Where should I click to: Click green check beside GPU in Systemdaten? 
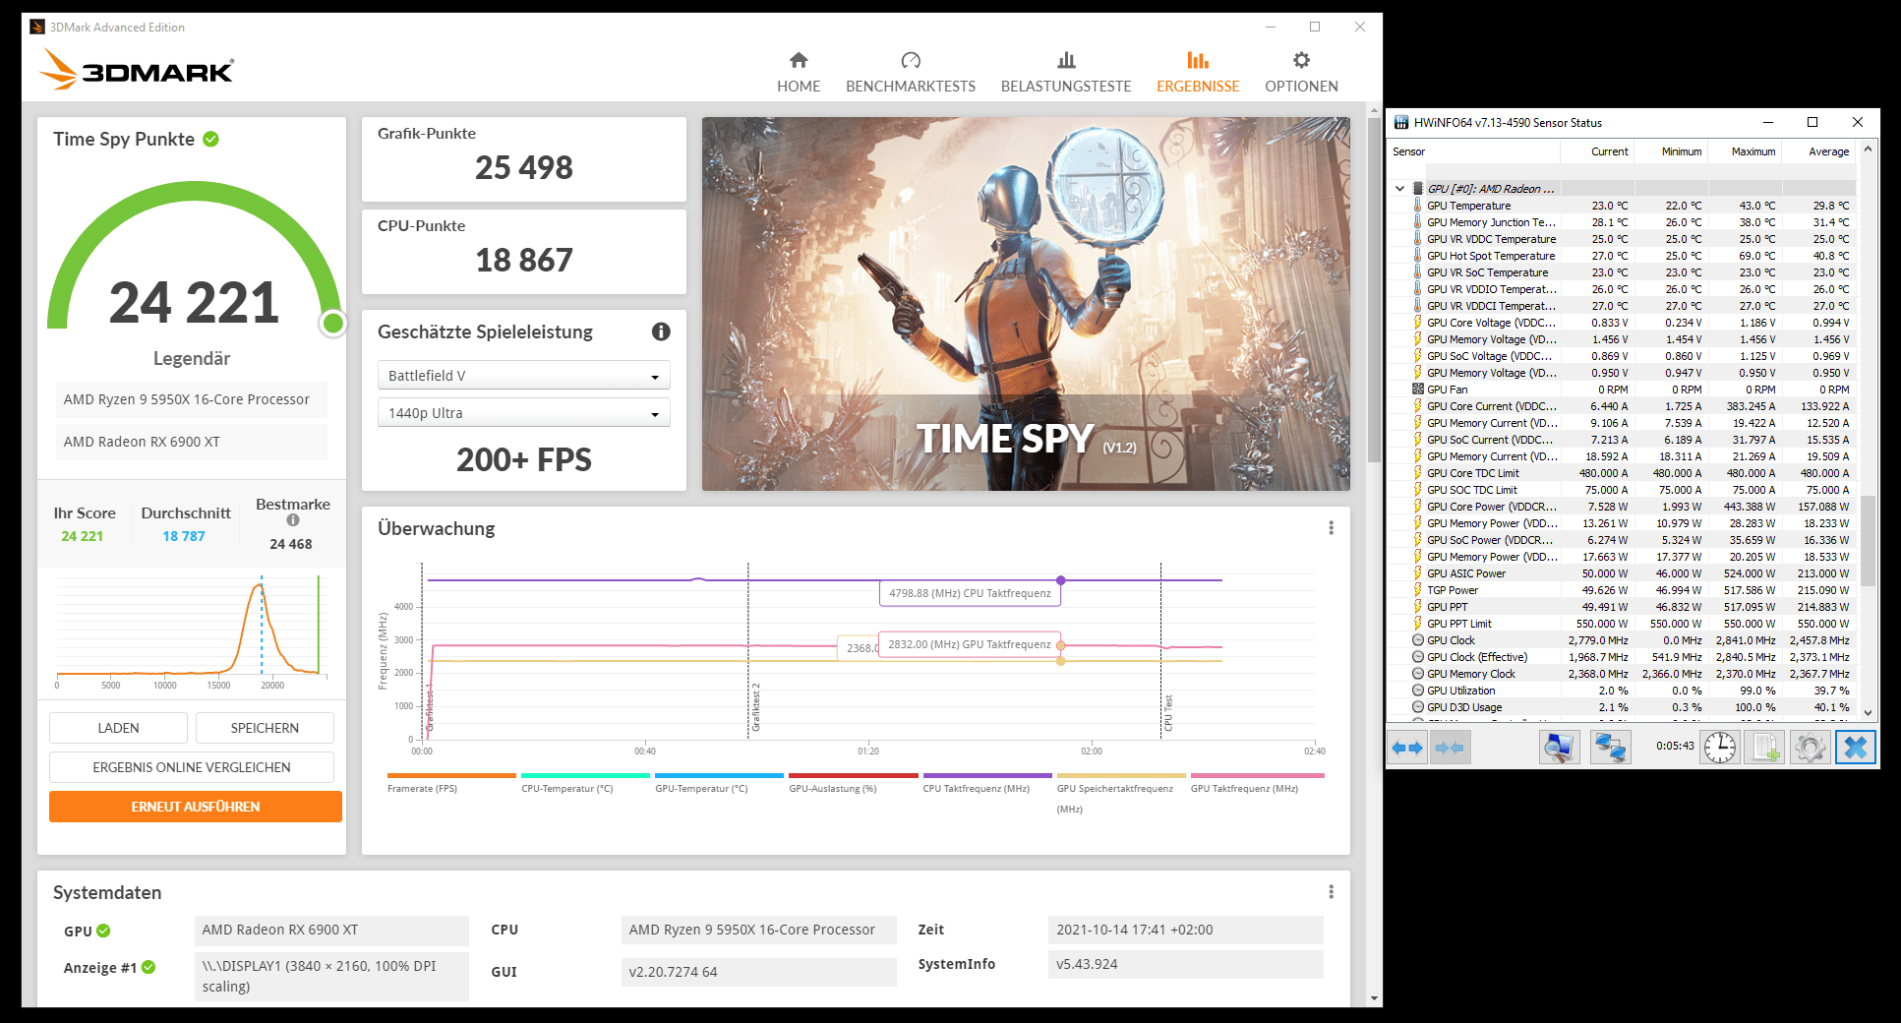103,931
